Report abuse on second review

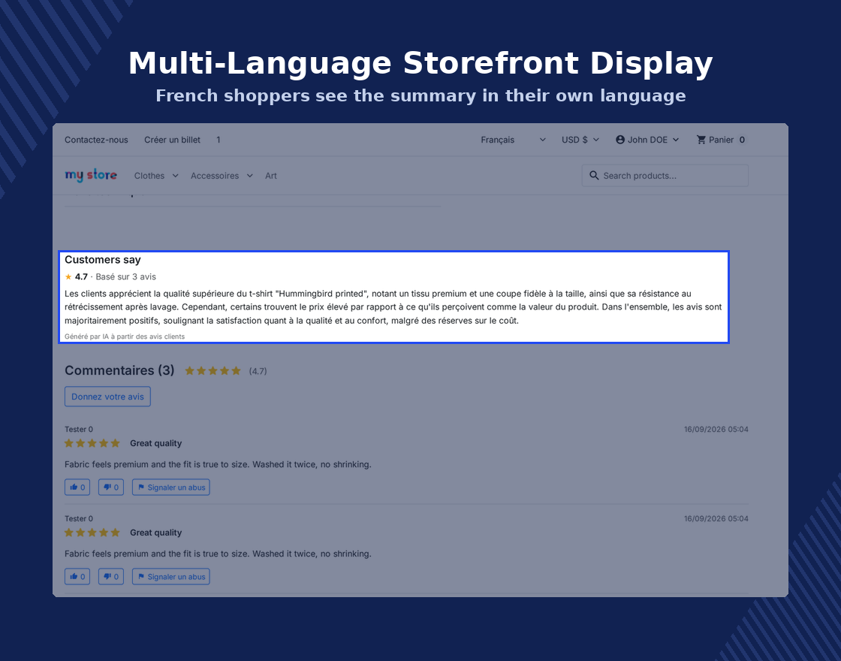171,577
